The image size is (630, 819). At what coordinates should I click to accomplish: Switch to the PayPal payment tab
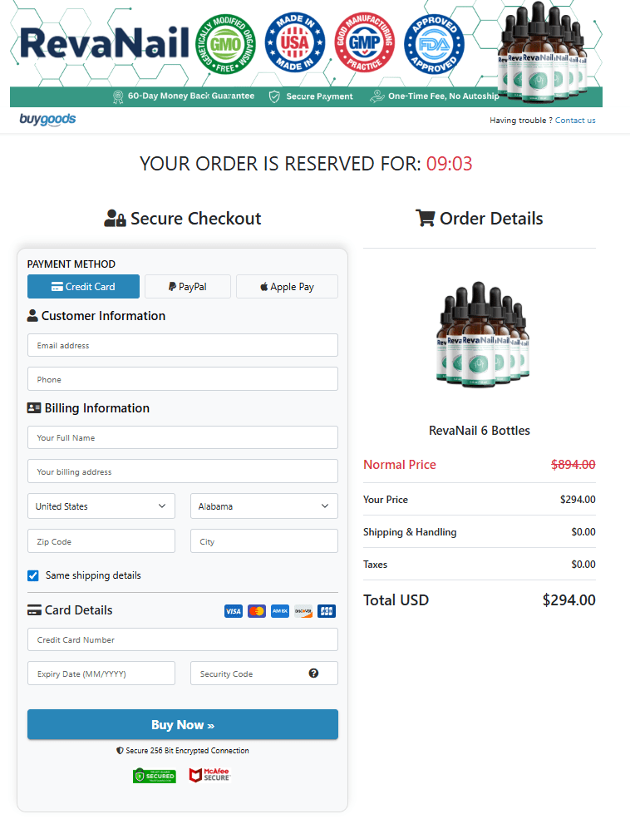point(187,286)
